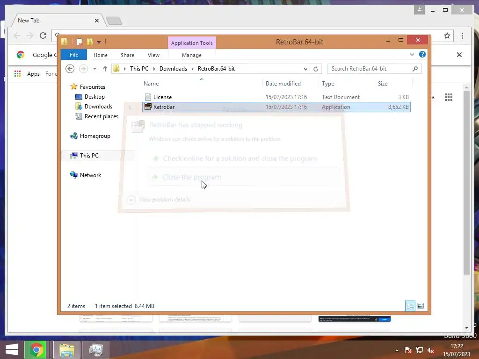Choose Close the program in error dialog

(244, 177)
